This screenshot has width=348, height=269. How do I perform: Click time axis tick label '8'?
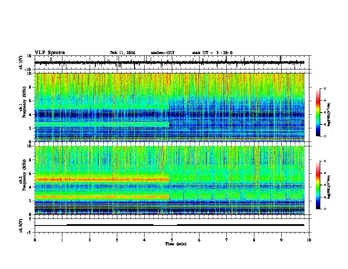254,240
